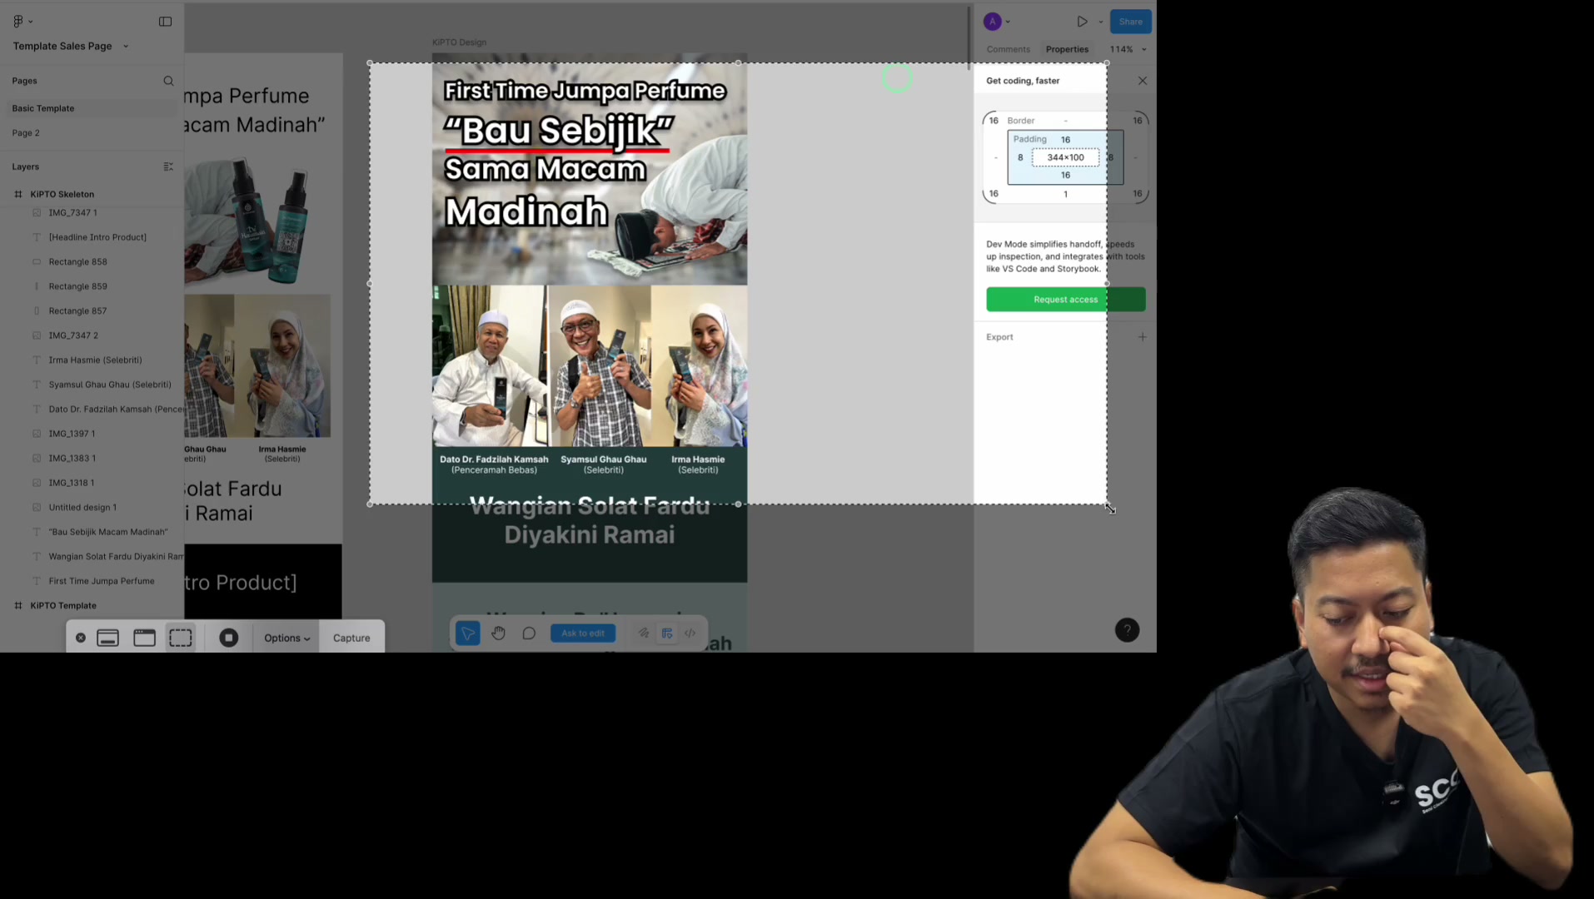Viewport: 1594px width, 899px height.
Task: Select the Hand tool
Action: [498, 633]
